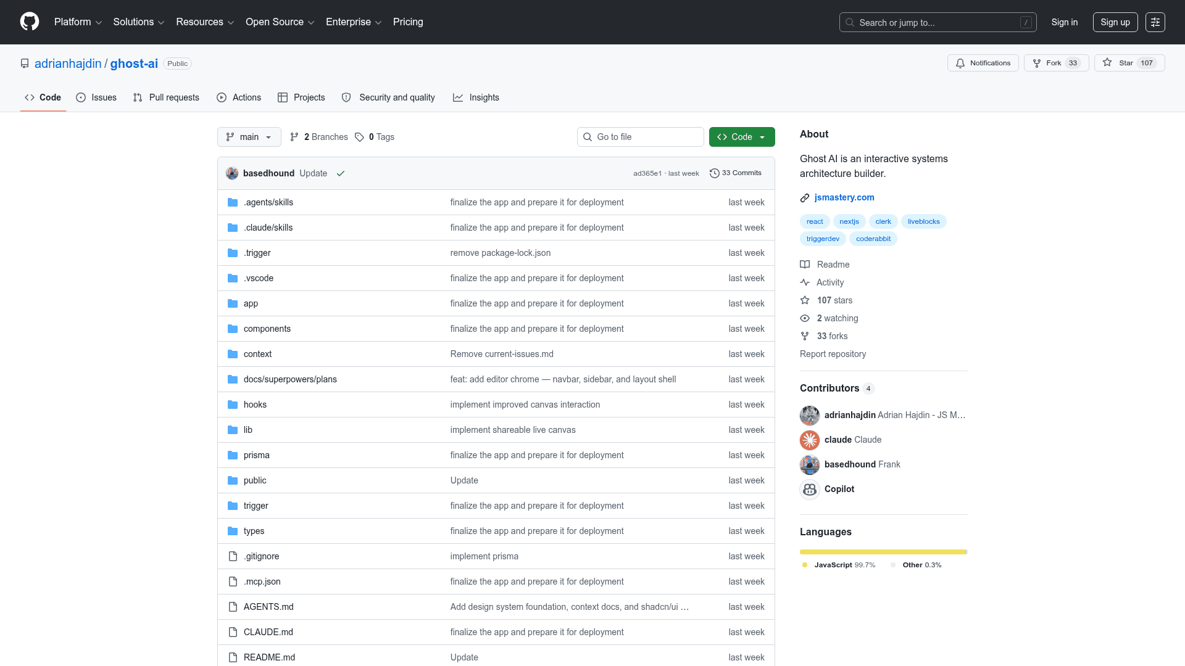This screenshot has width=1185, height=666.
Task: Click the link icon beside jsmastery.com
Action: pyautogui.click(x=805, y=198)
